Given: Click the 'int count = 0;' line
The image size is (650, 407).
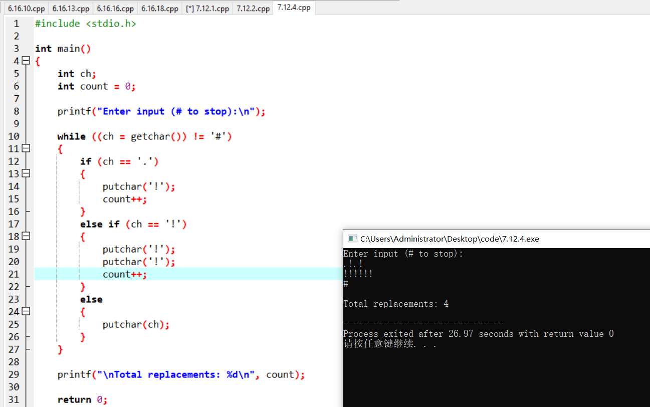Looking at the screenshot, I should [97, 86].
